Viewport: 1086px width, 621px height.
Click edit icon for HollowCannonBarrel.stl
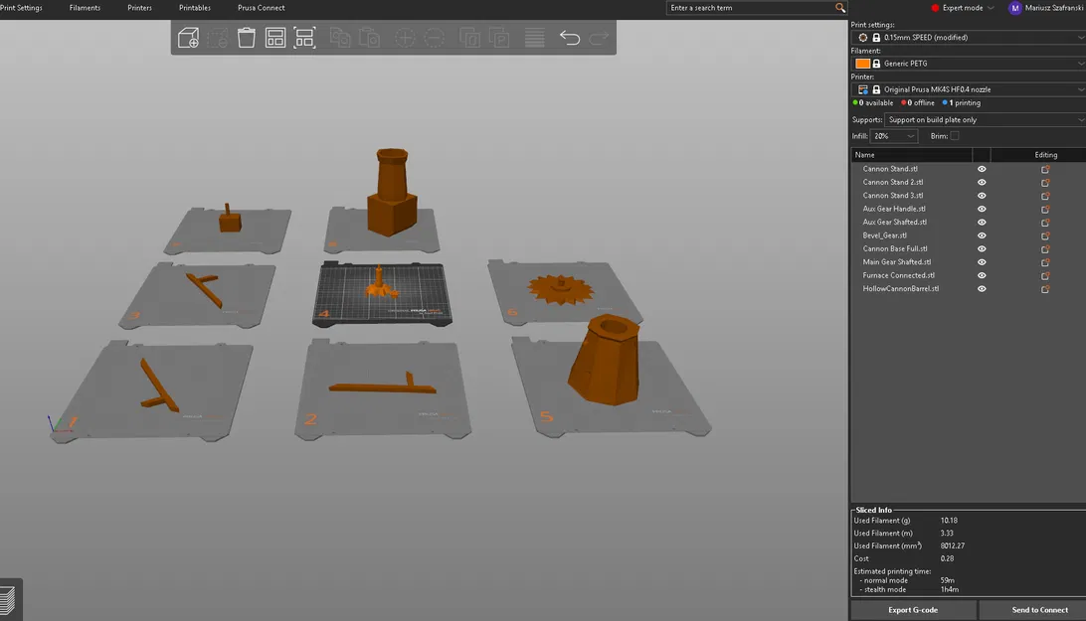pos(1045,289)
